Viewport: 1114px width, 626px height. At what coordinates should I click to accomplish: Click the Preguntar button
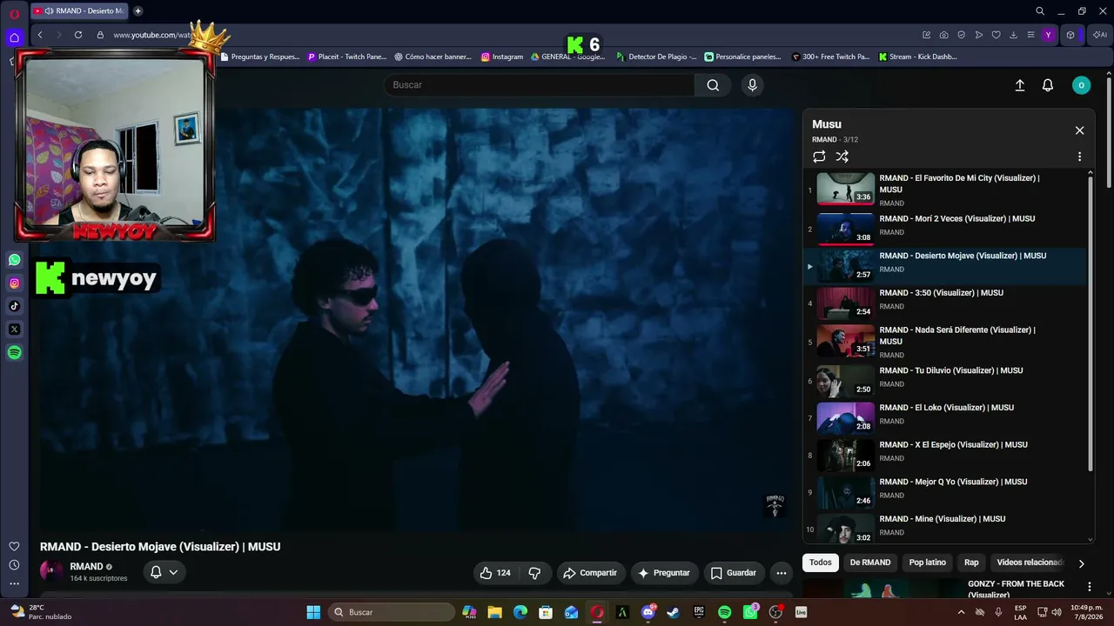pos(665,573)
